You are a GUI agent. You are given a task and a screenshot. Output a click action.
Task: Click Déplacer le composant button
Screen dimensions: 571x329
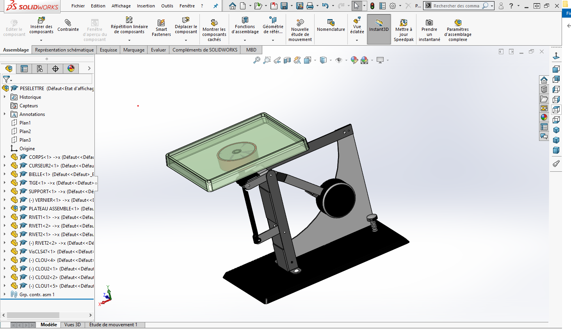(x=186, y=26)
